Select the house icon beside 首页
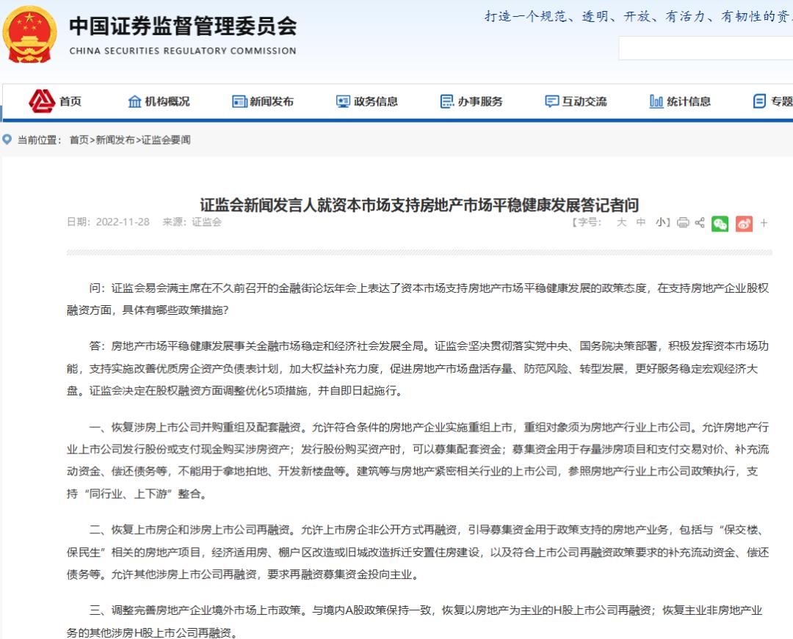 [x=41, y=101]
